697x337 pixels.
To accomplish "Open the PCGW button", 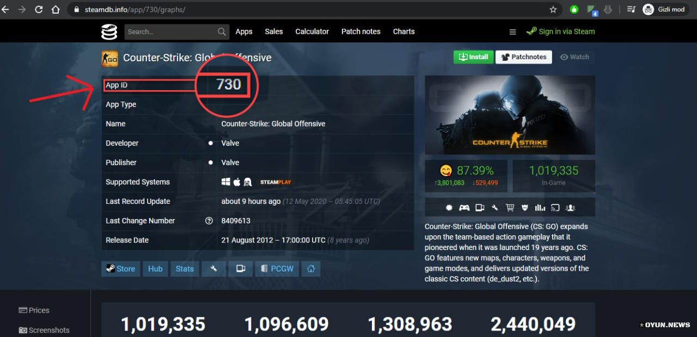I will (x=277, y=269).
